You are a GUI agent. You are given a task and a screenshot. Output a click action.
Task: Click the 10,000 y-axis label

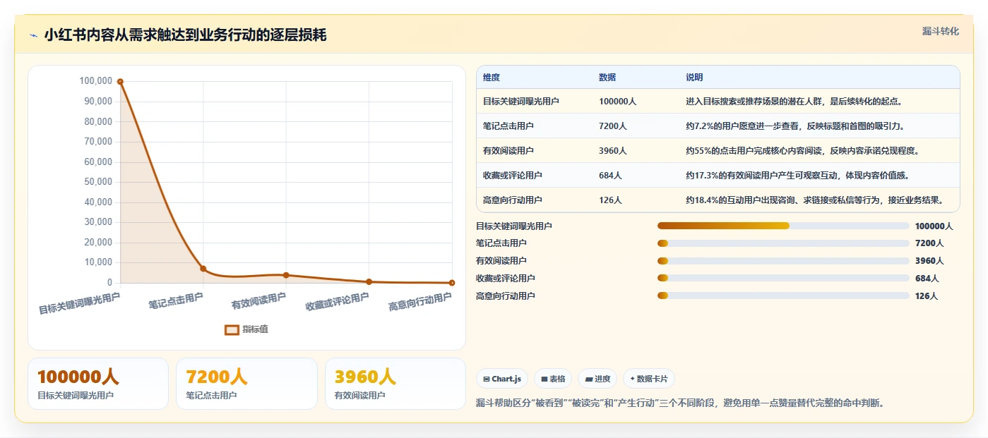[x=98, y=262]
